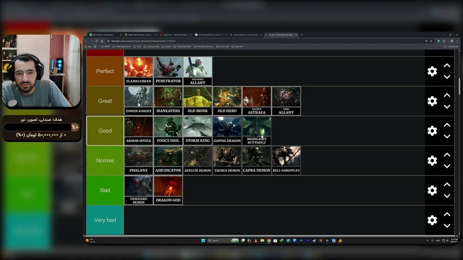Image resolution: width=463 pixels, height=260 pixels.
Task: Select the Dragon God boss card
Action: 168,190
